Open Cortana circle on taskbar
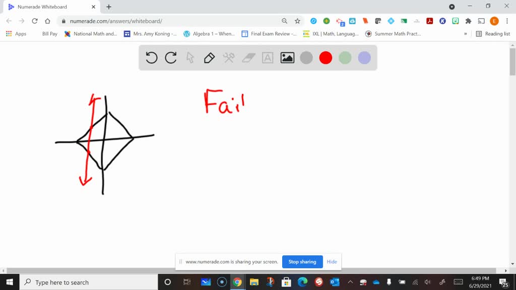The image size is (516, 290). point(167,282)
